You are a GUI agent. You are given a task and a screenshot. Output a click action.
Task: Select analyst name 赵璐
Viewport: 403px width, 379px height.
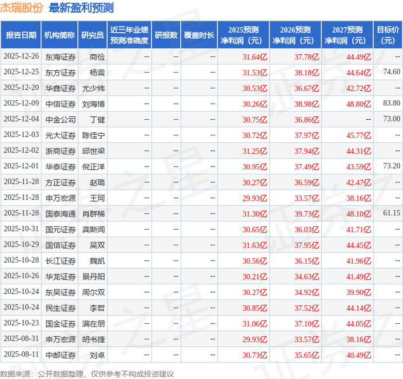(x=97, y=183)
